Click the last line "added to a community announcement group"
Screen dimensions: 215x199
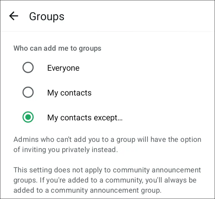pyautogui.click(x=87, y=190)
